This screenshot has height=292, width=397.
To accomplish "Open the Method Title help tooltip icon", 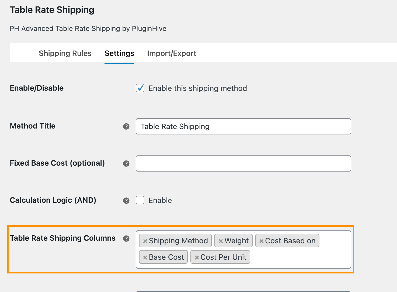I will pos(126,126).
